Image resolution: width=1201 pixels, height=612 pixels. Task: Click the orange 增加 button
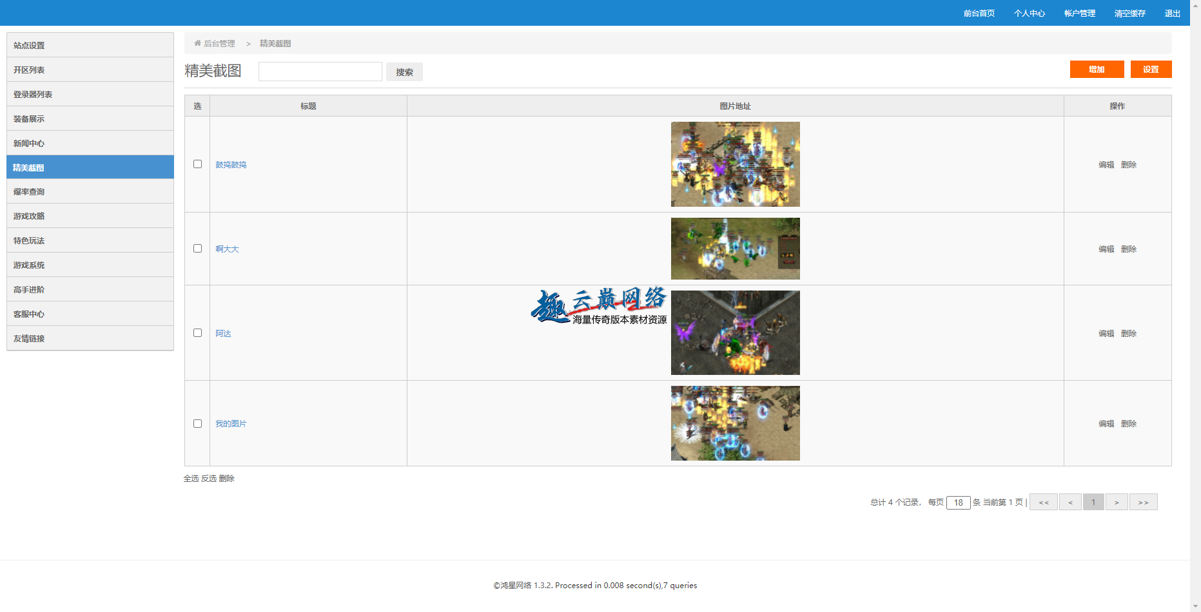click(x=1097, y=69)
